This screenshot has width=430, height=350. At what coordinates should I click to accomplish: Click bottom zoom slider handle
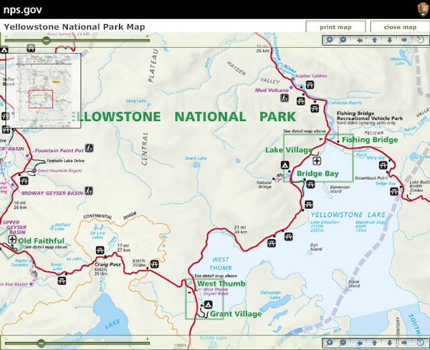click(41, 343)
